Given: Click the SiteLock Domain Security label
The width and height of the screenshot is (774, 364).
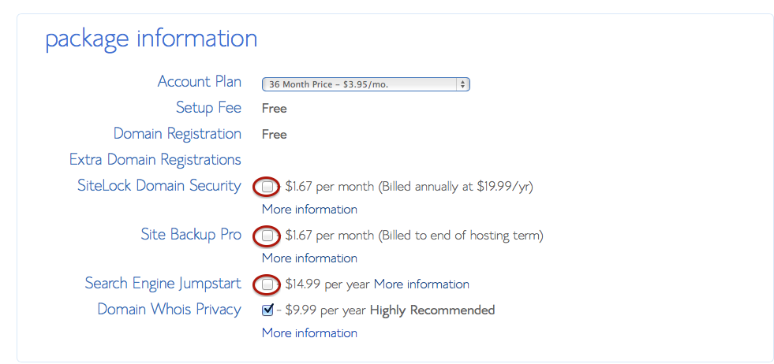Looking at the screenshot, I should click(159, 186).
